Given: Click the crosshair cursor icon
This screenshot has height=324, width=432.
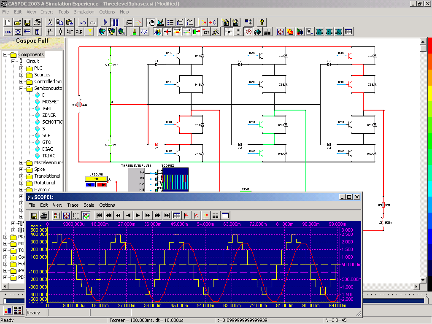Looking at the screenshot, I should click(x=229, y=32).
